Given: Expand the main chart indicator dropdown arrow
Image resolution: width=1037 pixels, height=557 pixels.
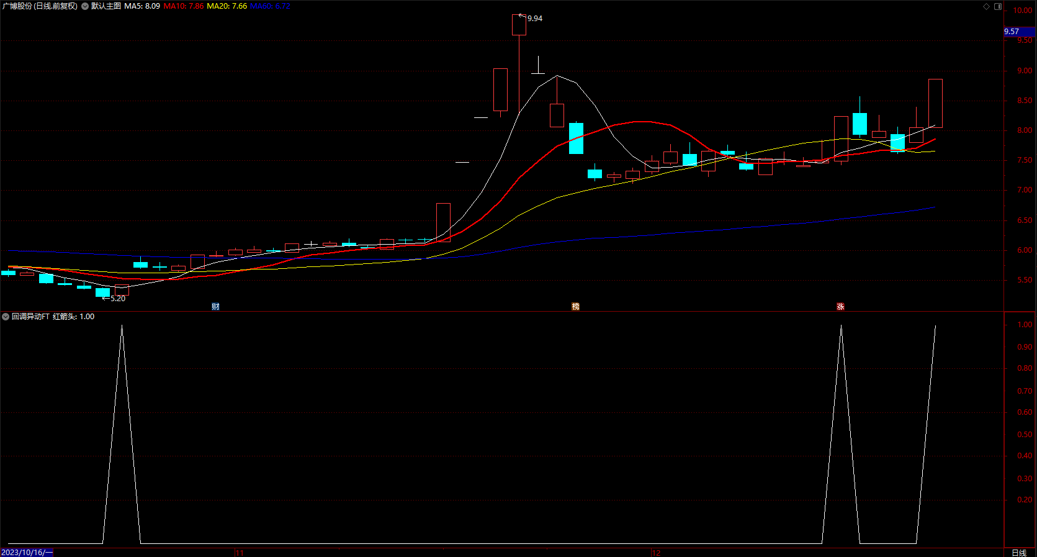Looking at the screenshot, I should 85,6.
